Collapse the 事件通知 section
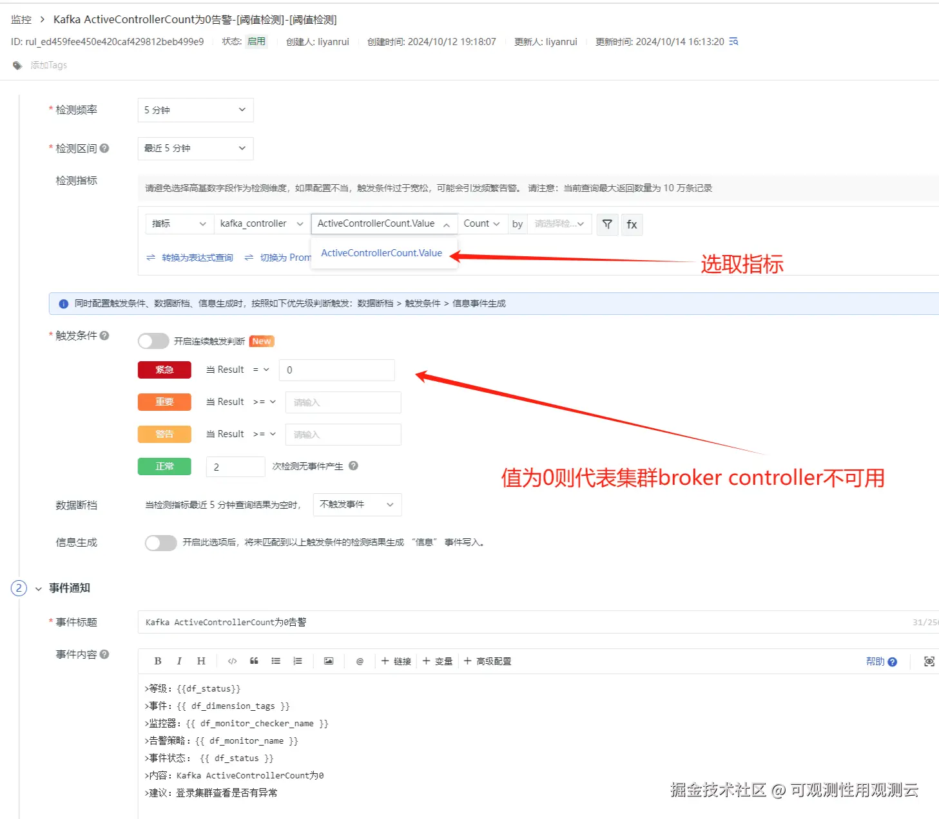This screenshot has width=939, height=819. (39, 588)
